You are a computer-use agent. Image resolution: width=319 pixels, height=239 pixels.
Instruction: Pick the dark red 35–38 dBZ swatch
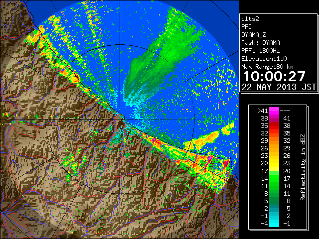[x=274, y=126]
